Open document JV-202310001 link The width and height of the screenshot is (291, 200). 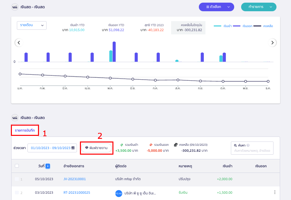[75, 179]
